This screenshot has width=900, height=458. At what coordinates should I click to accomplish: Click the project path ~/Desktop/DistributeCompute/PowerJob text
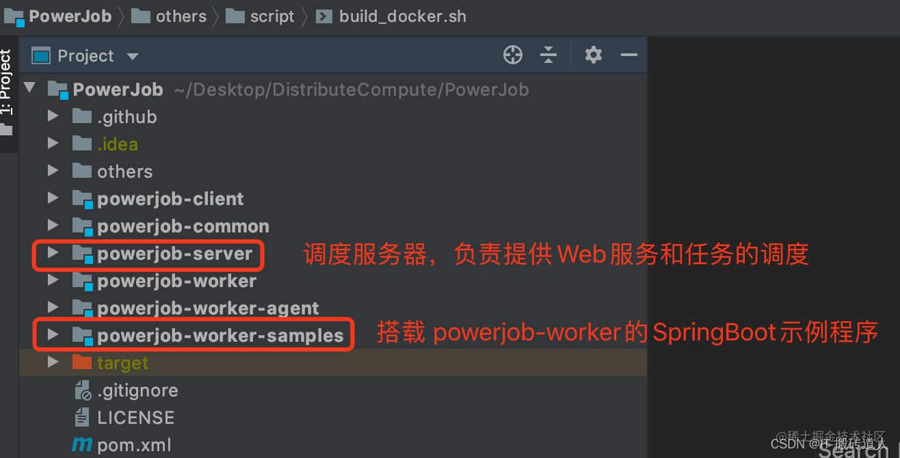(x=352, y=90)
